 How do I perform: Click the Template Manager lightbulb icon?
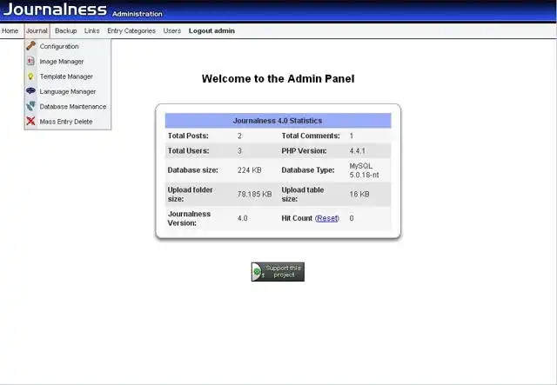[31, 76]
